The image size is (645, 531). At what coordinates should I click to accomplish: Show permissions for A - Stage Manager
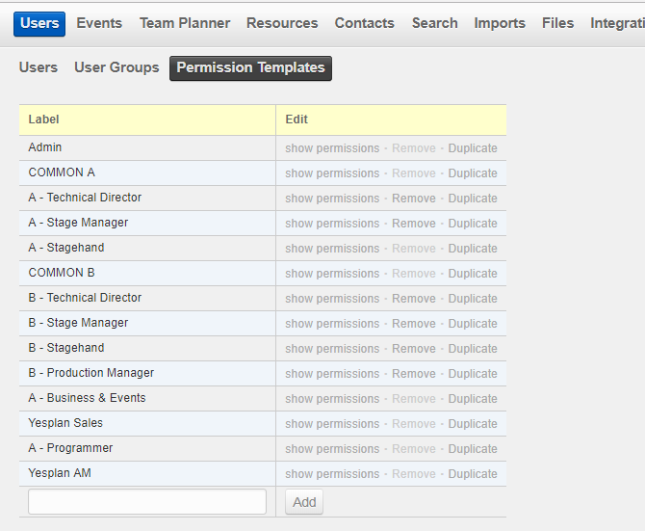click(x=332, y=224)
